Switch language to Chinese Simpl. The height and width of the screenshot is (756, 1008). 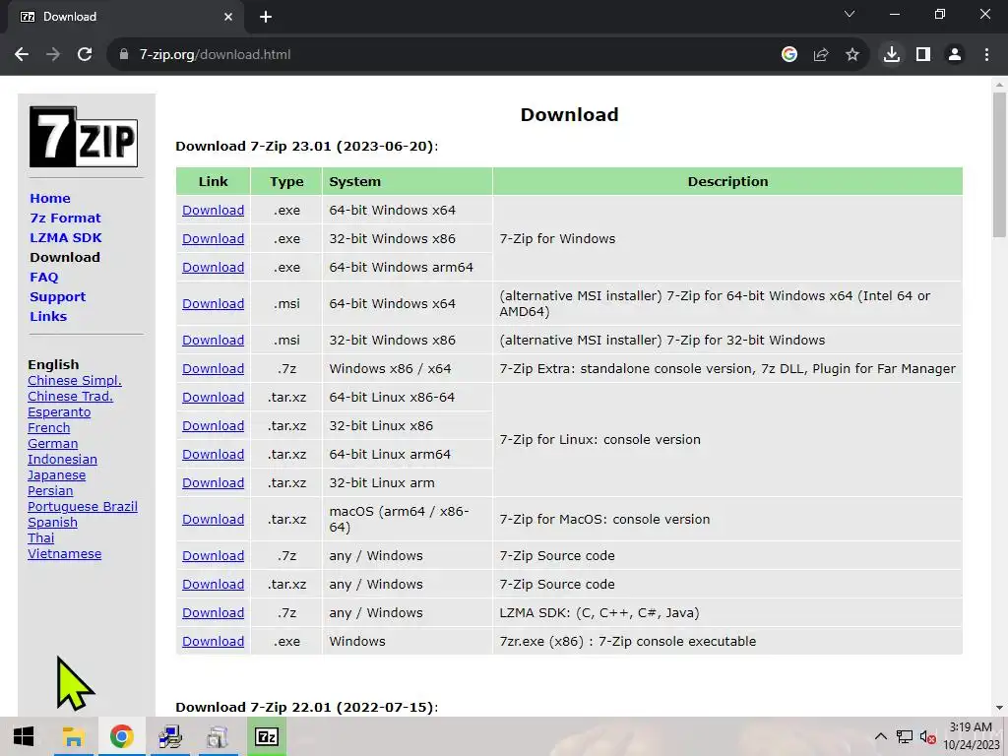pyautogui.click(x=75, y=381)
